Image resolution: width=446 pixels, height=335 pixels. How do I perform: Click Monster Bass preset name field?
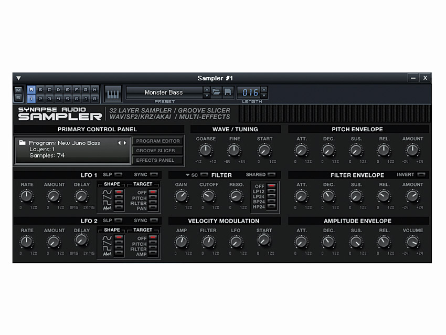click(x=164, y=92)
